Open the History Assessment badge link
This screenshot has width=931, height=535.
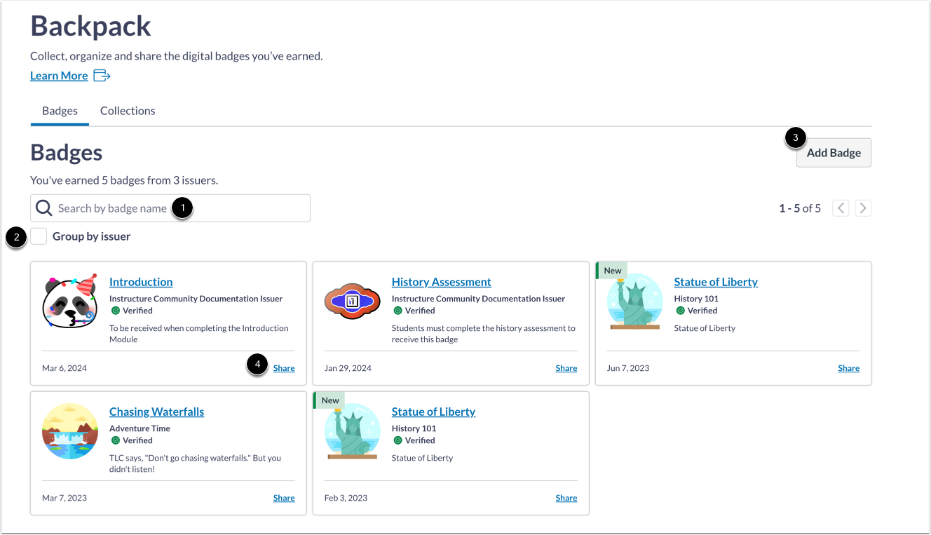pos(441,282)
